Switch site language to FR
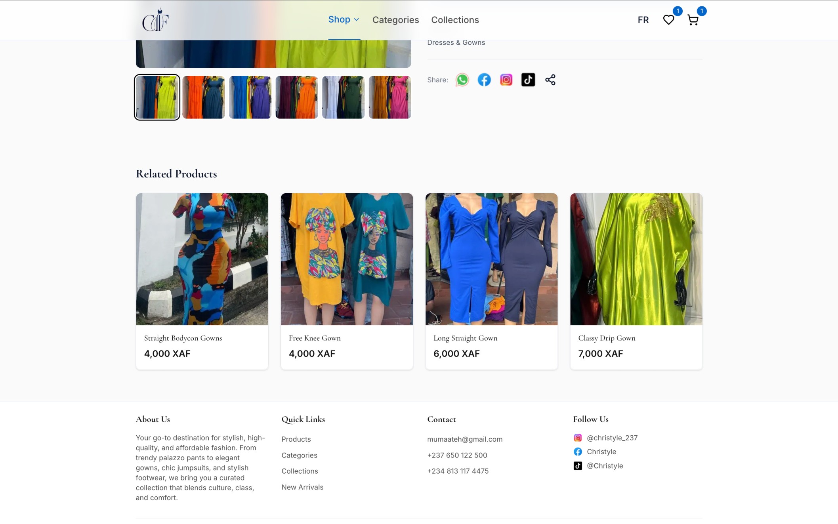This screenshot has width=838, height=524. point(643,20)
